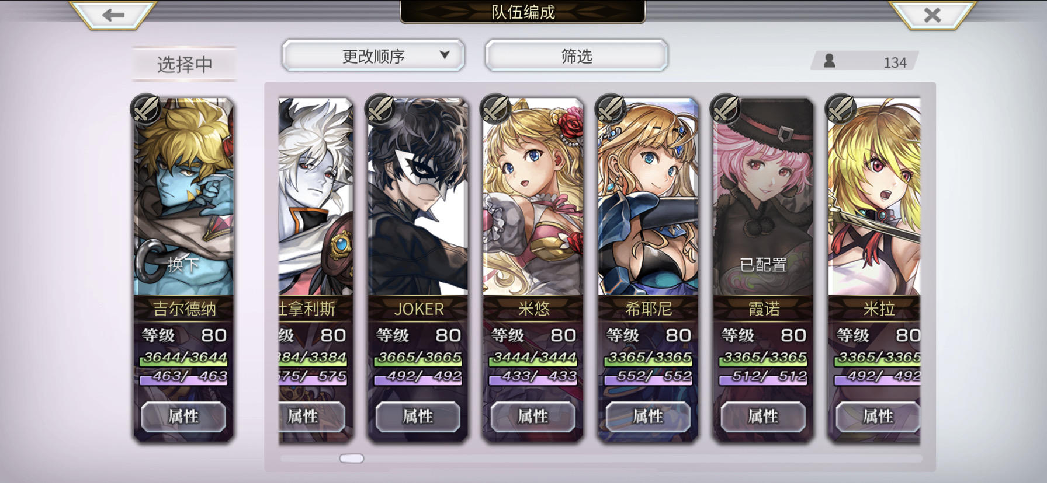The height and width of the screenshot is (483, 1047).
Task: Click the sword class icon on 希耶尼 card
Action: [x=611, y=108]
